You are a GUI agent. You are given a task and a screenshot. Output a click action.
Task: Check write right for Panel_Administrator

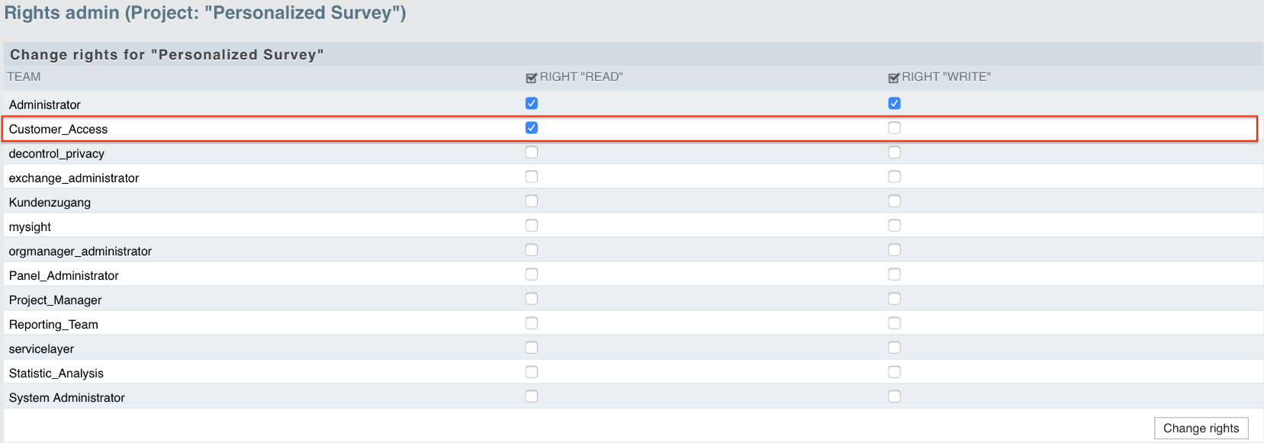pos(895,274)
